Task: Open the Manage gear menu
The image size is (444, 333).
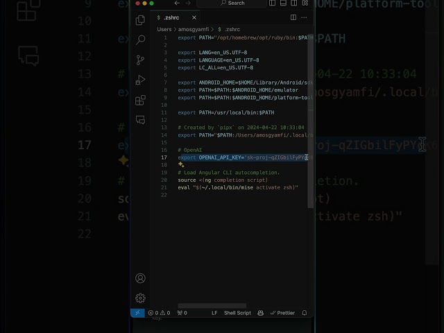Action: point(140,298)
